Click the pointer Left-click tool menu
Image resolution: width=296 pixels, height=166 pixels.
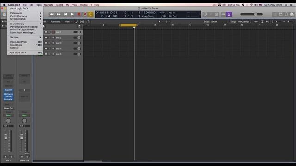pos(160,22)
